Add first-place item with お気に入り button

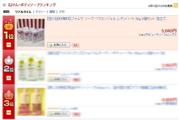(x=58, y=45)
